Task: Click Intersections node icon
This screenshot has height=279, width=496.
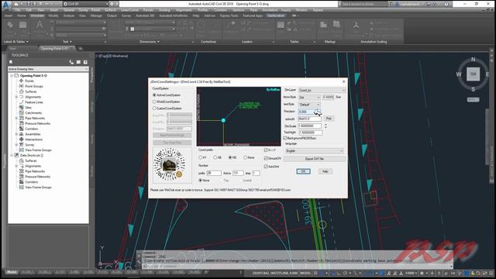Action: click(x=22, y=139)
